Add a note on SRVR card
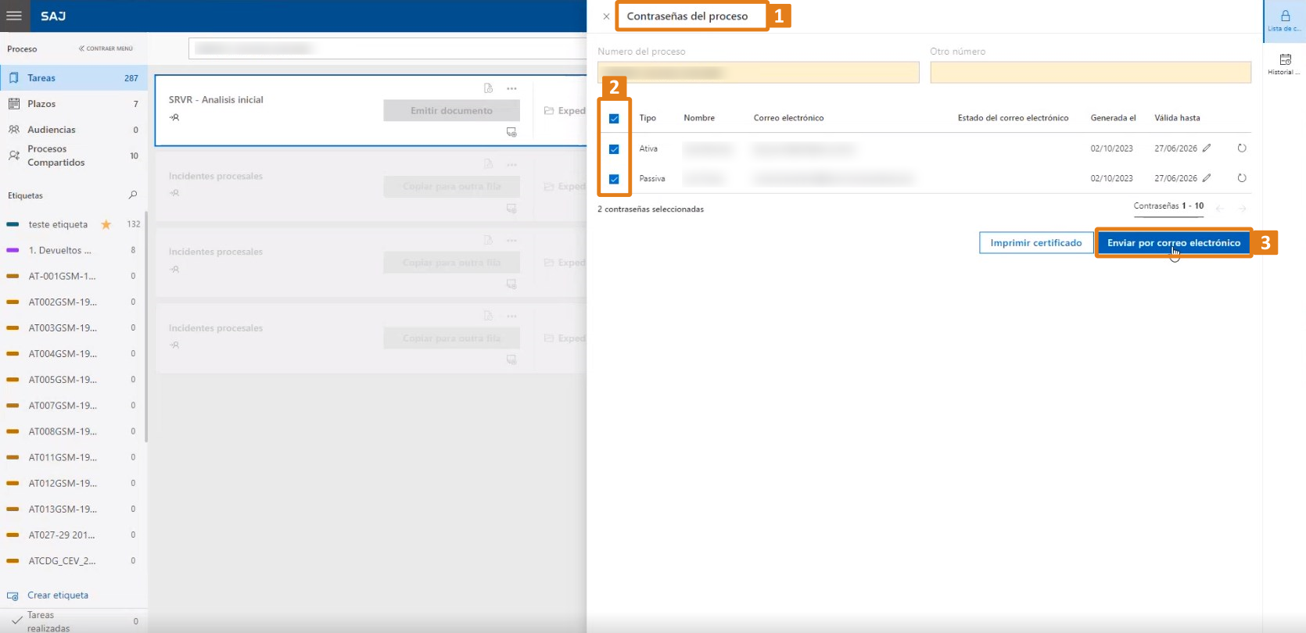 [511, 132]
